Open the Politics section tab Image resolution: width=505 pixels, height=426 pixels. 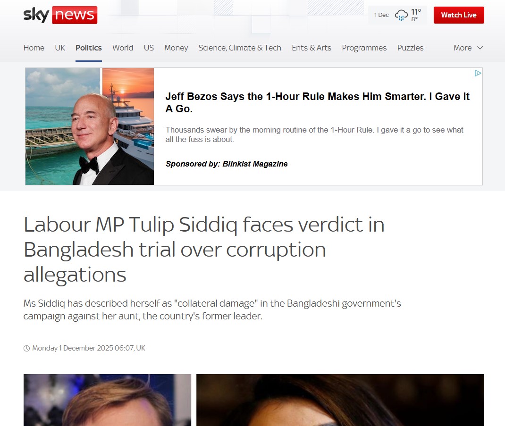pos(89,48)
